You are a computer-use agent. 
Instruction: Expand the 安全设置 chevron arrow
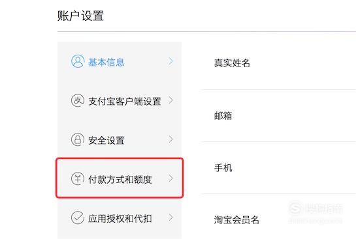170,139
